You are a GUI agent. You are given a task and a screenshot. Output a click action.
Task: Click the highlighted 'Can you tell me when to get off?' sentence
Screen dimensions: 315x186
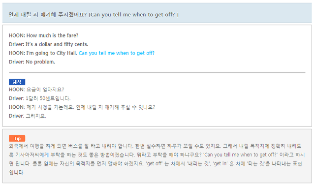point(117,53)
